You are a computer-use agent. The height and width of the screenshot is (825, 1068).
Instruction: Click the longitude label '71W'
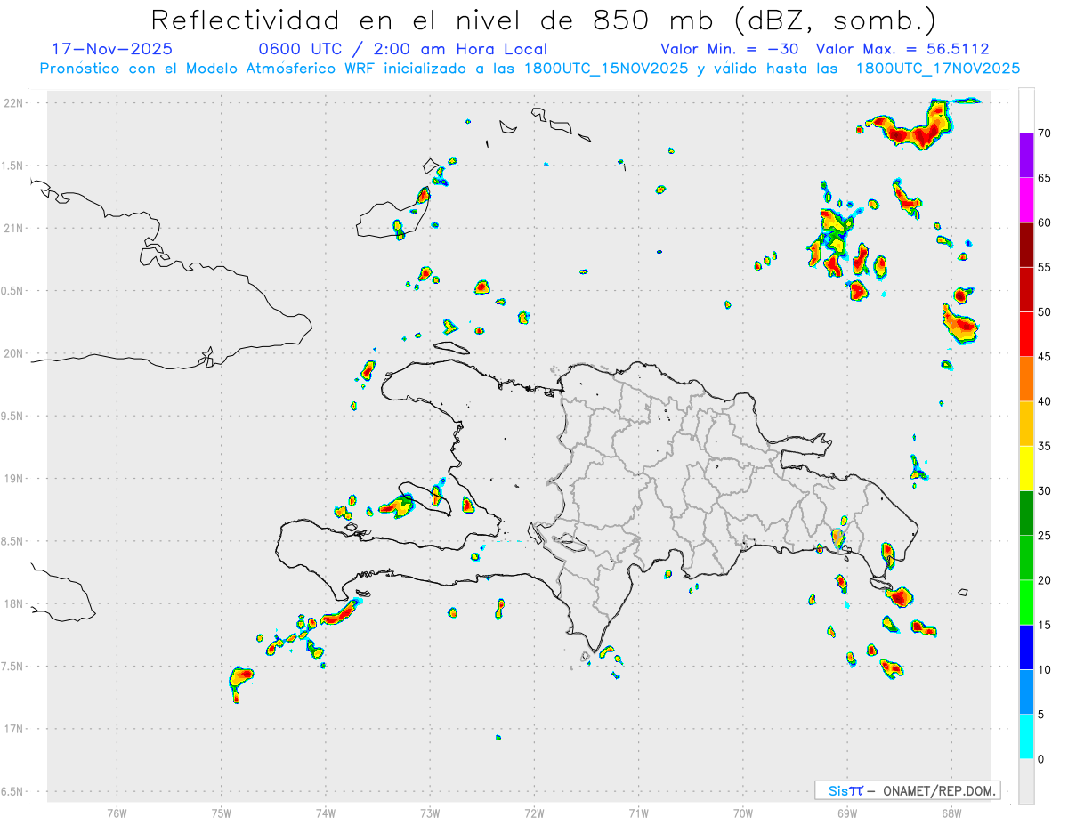(x=638, y=813)
